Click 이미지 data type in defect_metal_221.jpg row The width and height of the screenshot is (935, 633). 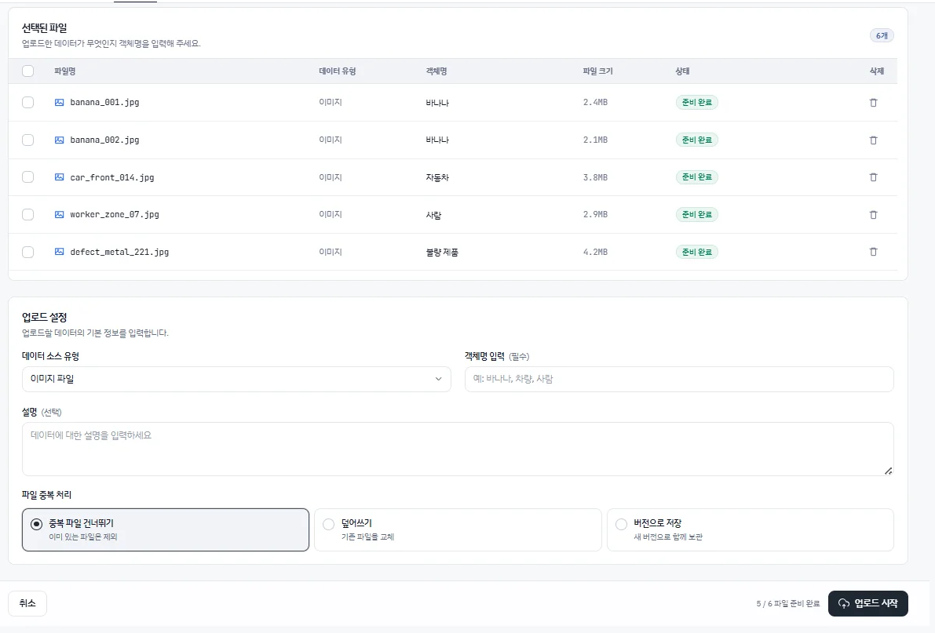(331, 252)
